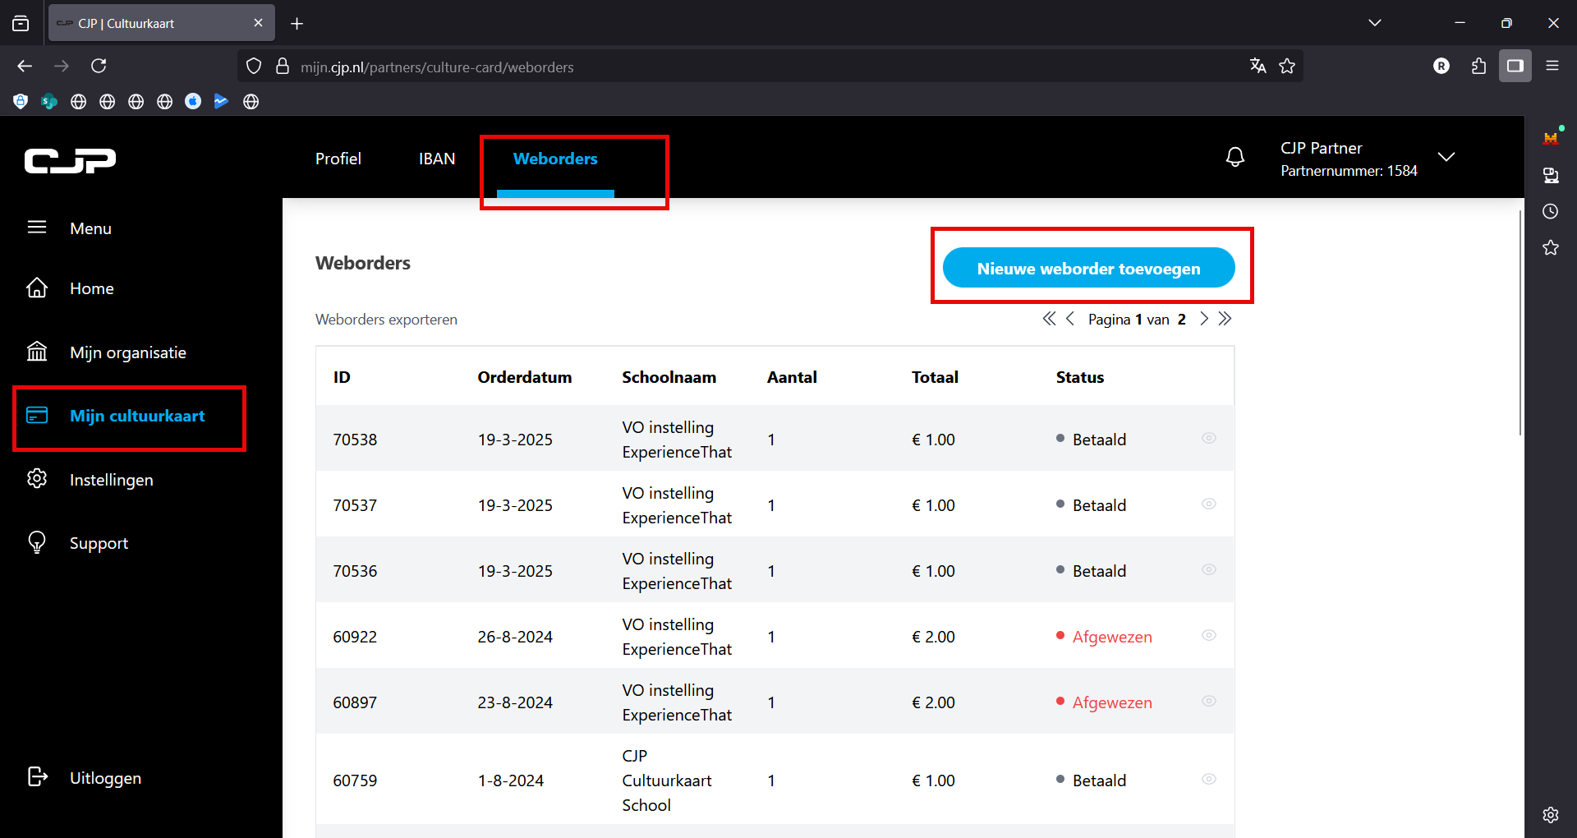Screen dimensions: 1577x838
Task: Open sidebar history clock icon
Action: tap(1551, 211)
